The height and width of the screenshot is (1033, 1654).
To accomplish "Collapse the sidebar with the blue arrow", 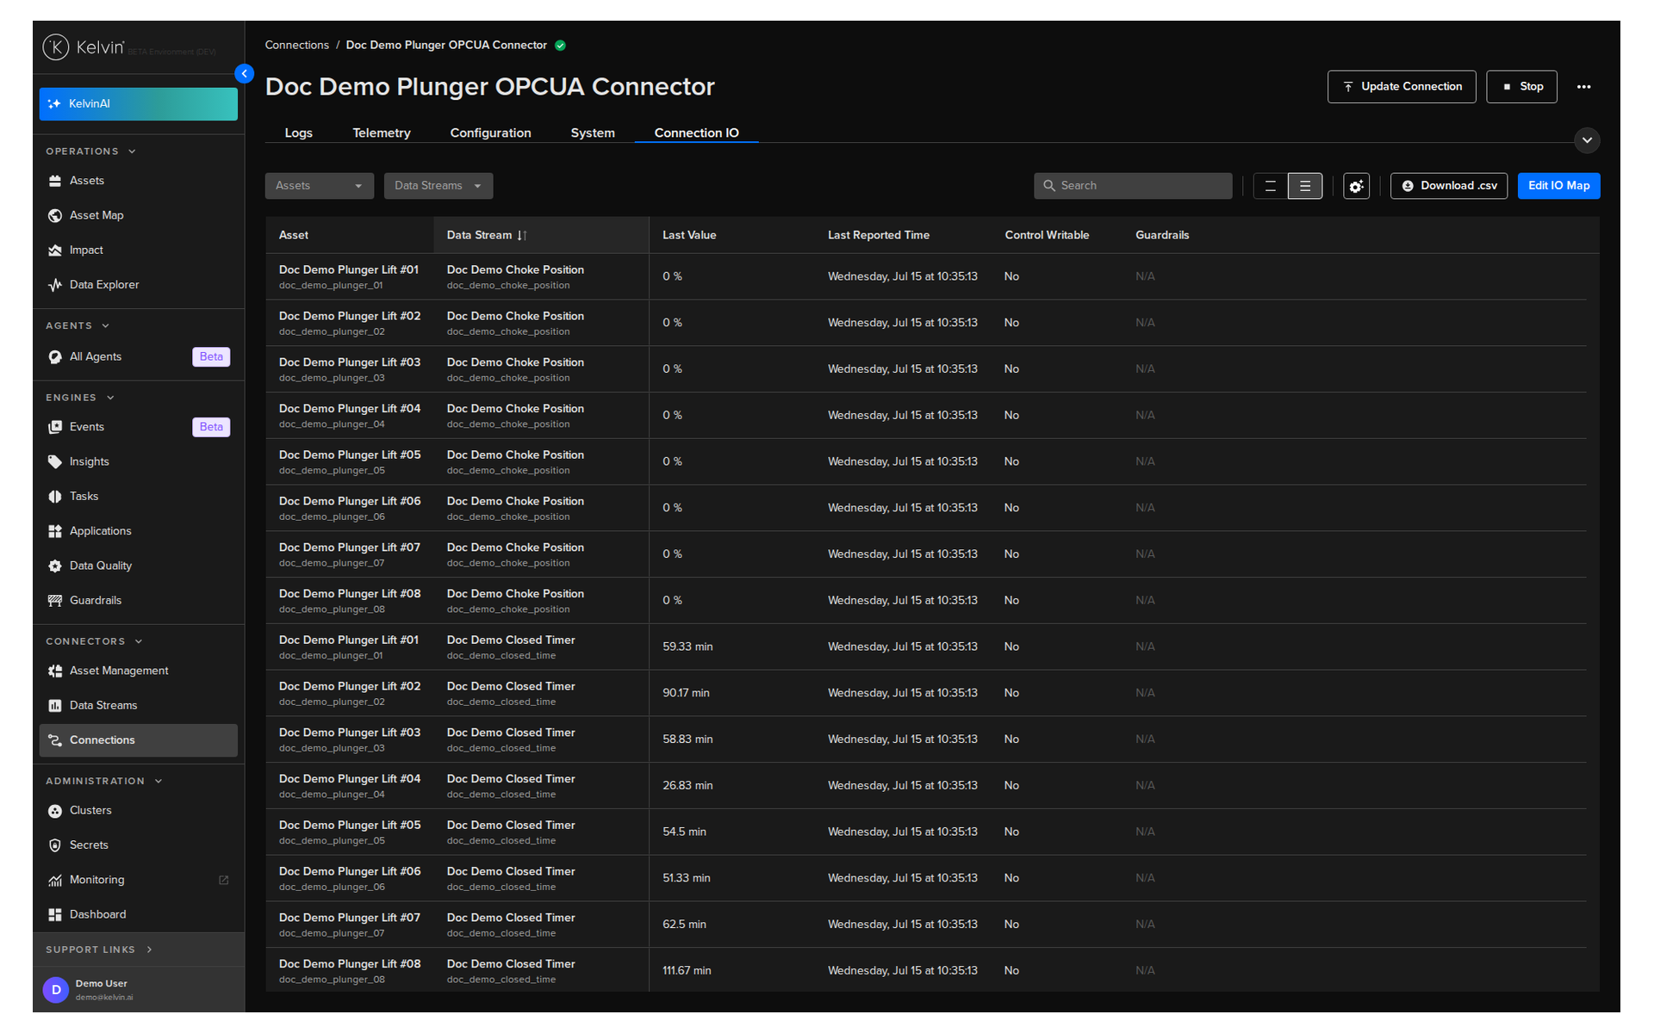I will click(245, 74).
